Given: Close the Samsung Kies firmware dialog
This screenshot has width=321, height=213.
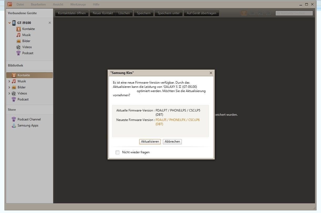Looking at the screenshot, I should click(x=211, y=73).
